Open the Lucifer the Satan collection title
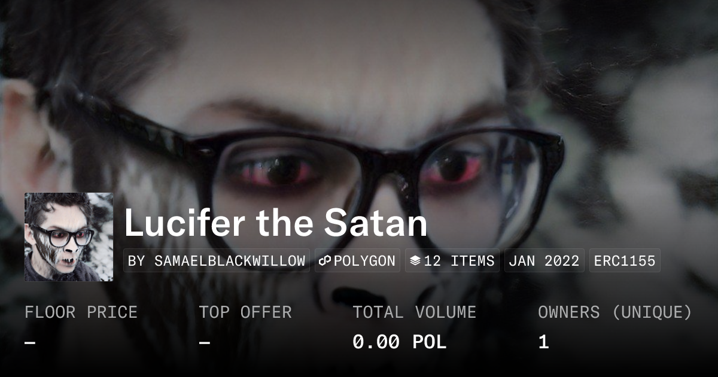 click(x=276, y=223)
